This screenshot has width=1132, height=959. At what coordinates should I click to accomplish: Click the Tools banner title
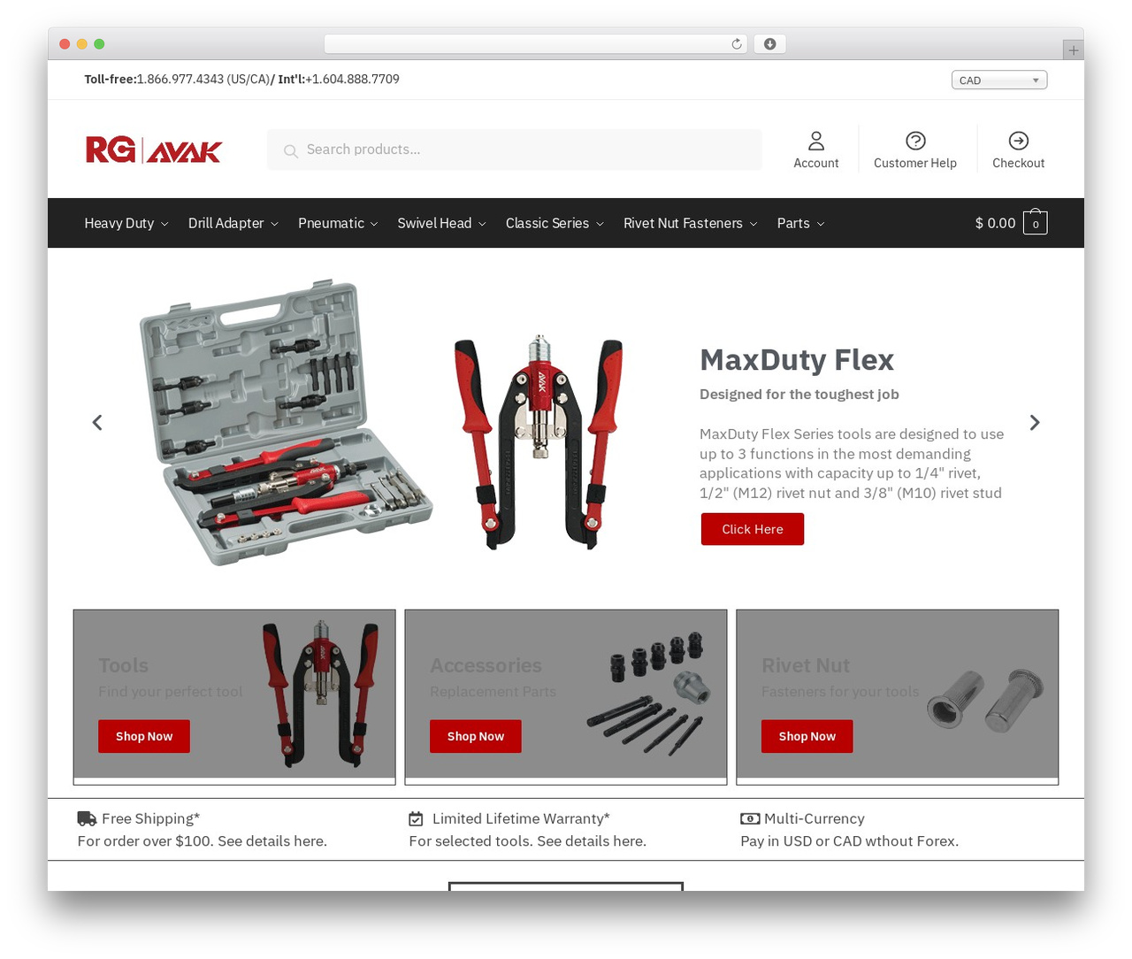tap(124, 665)
